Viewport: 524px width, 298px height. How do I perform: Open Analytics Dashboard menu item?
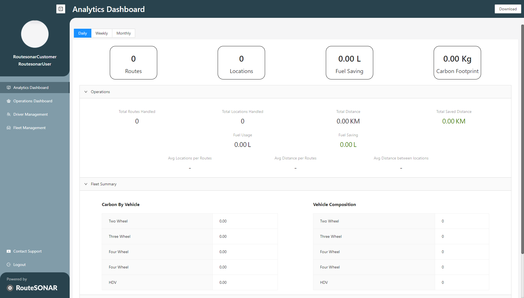tap(35, 88)
